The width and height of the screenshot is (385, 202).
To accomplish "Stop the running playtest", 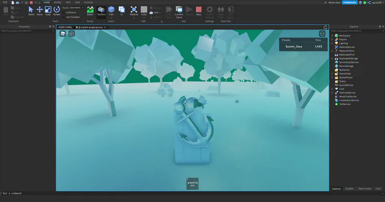I will coord(198,11).
